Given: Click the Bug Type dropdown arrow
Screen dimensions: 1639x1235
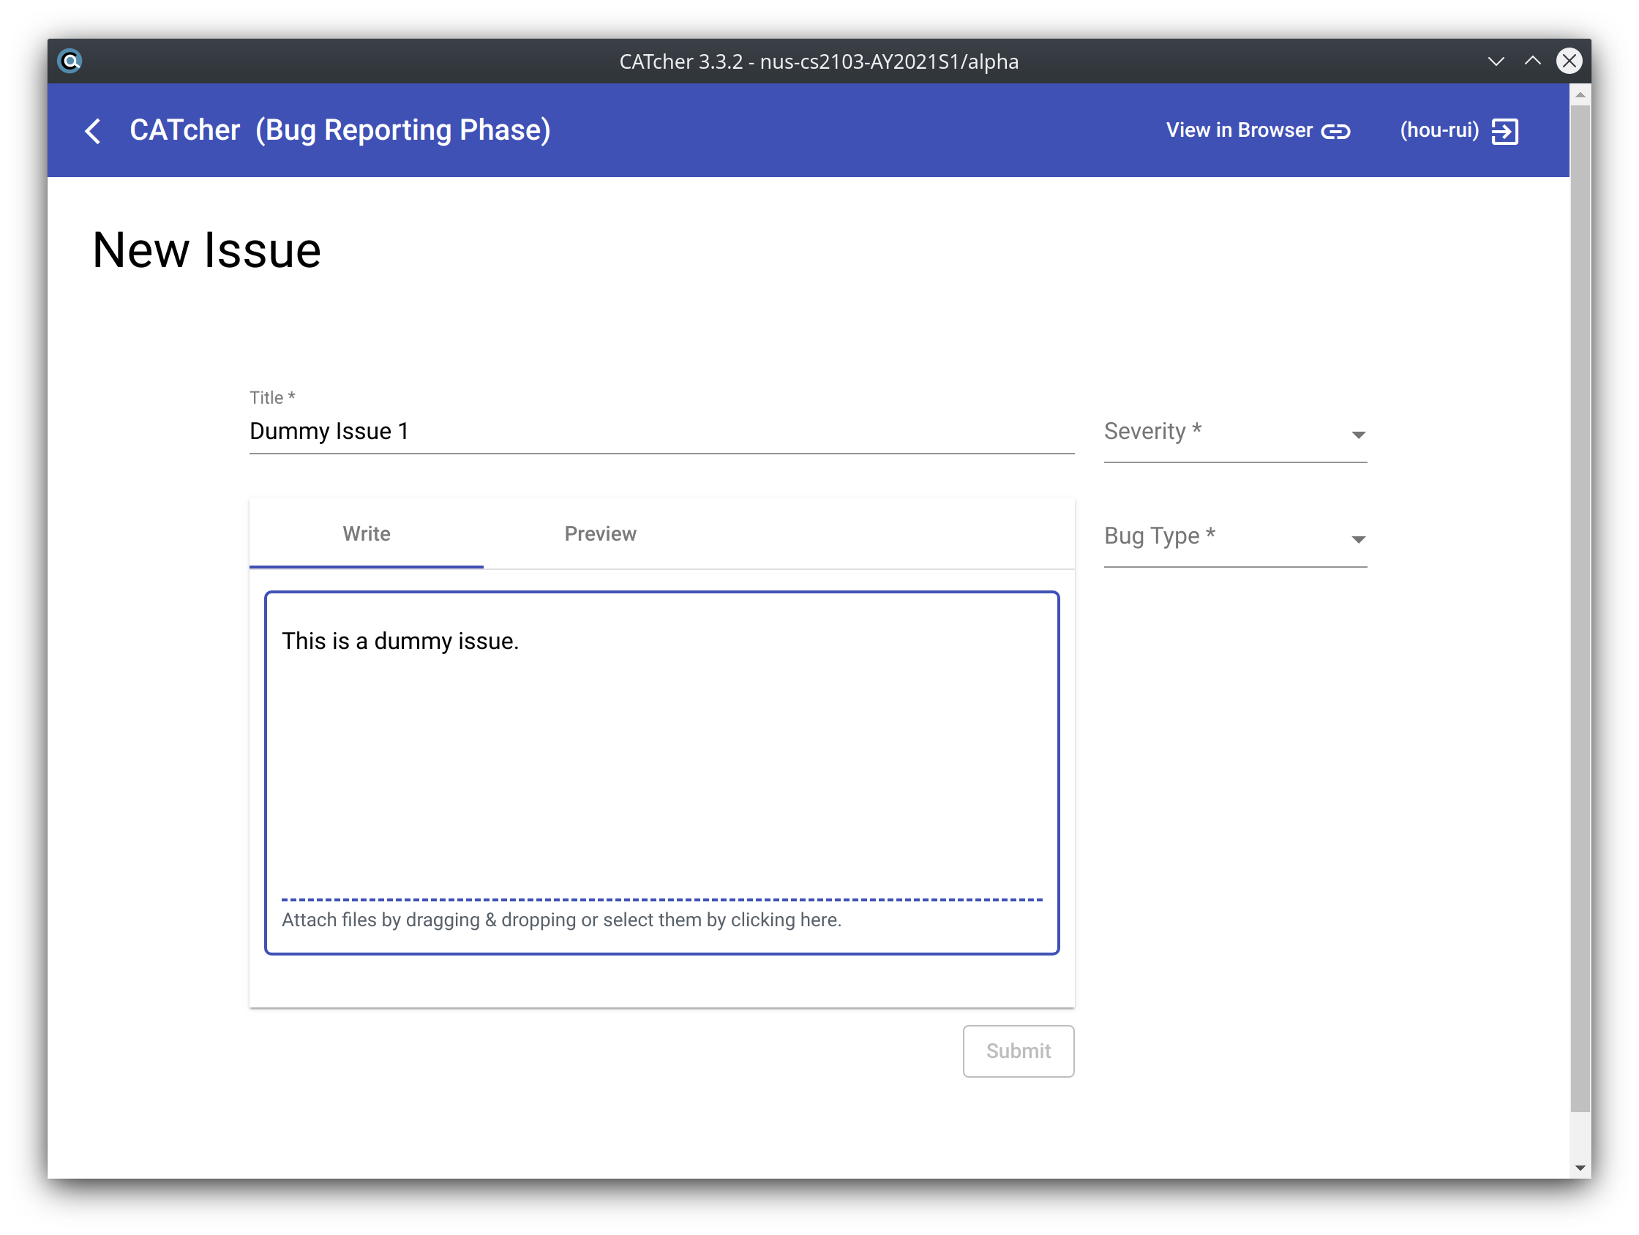Looking at the screenshot, I should coord(1357,539).
